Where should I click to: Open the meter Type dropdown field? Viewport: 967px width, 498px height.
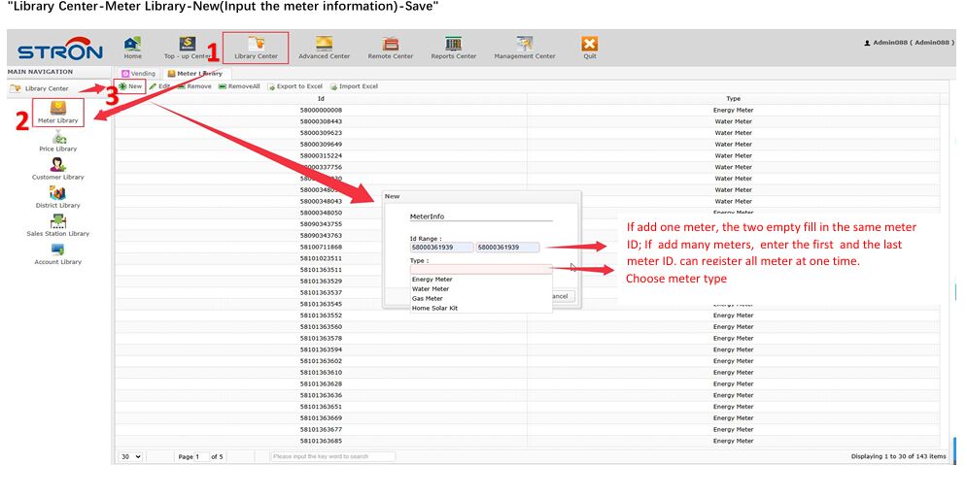pyautogui.click(x=481, y=269)
